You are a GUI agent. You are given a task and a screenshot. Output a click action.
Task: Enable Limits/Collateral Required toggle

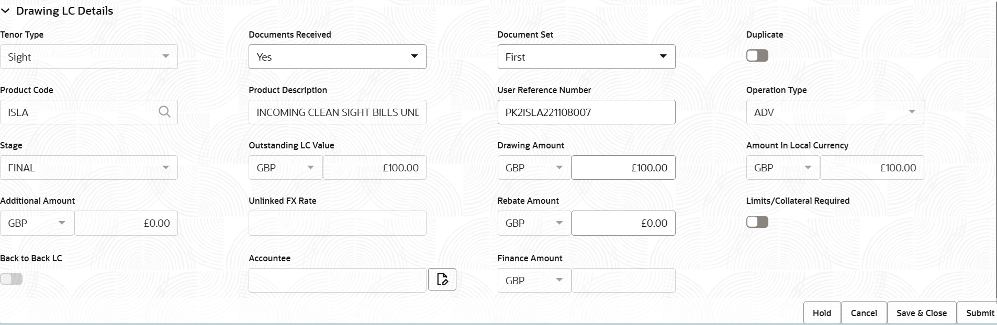point(757,222)
